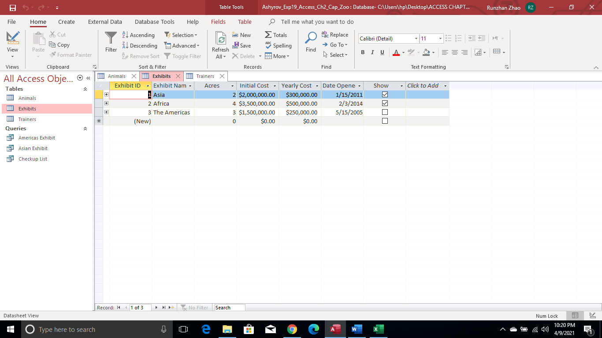Toggle the Totals row

[276, 35]
